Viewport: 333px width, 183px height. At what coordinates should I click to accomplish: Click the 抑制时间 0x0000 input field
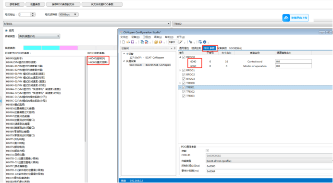coord(269,166)
